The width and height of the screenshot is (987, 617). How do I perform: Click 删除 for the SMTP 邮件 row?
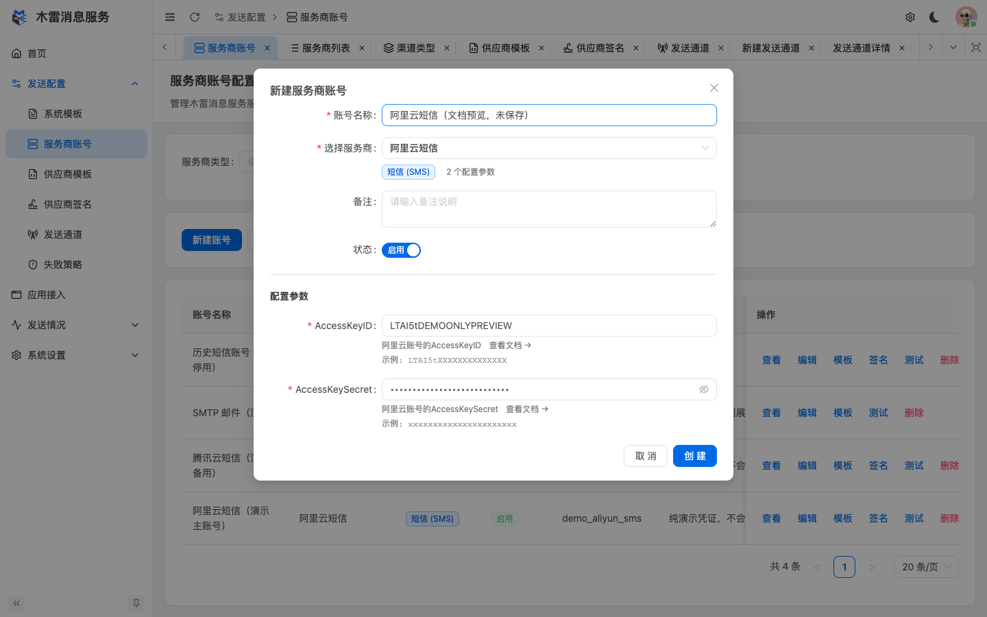pyautogui.click(x=914, y=413)
